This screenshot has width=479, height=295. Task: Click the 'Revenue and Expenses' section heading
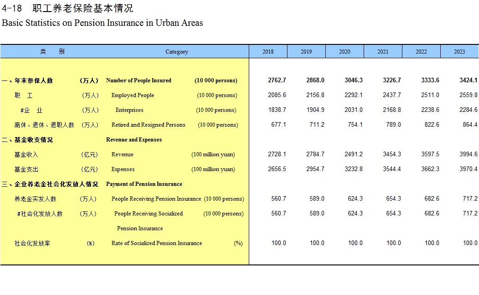pyautogui.click(x=134, y=140)
